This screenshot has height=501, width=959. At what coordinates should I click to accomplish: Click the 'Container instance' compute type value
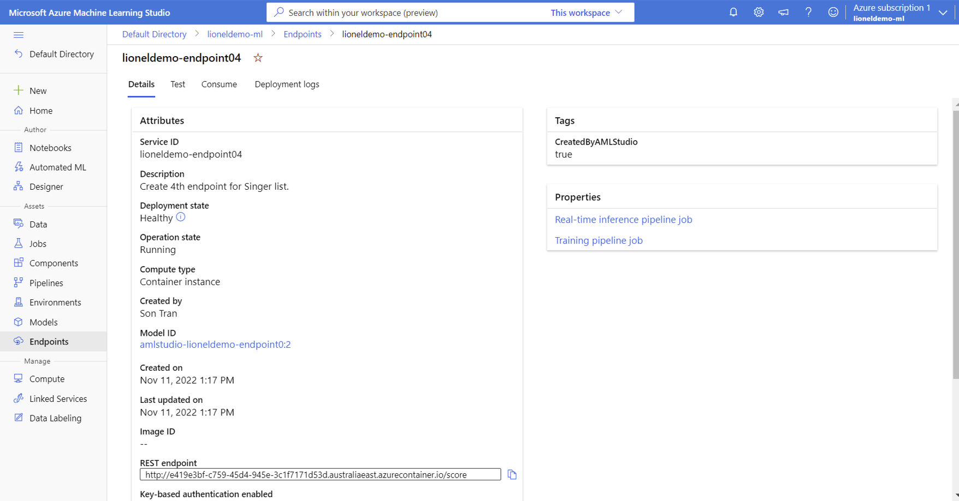click(x=180, y=282)
